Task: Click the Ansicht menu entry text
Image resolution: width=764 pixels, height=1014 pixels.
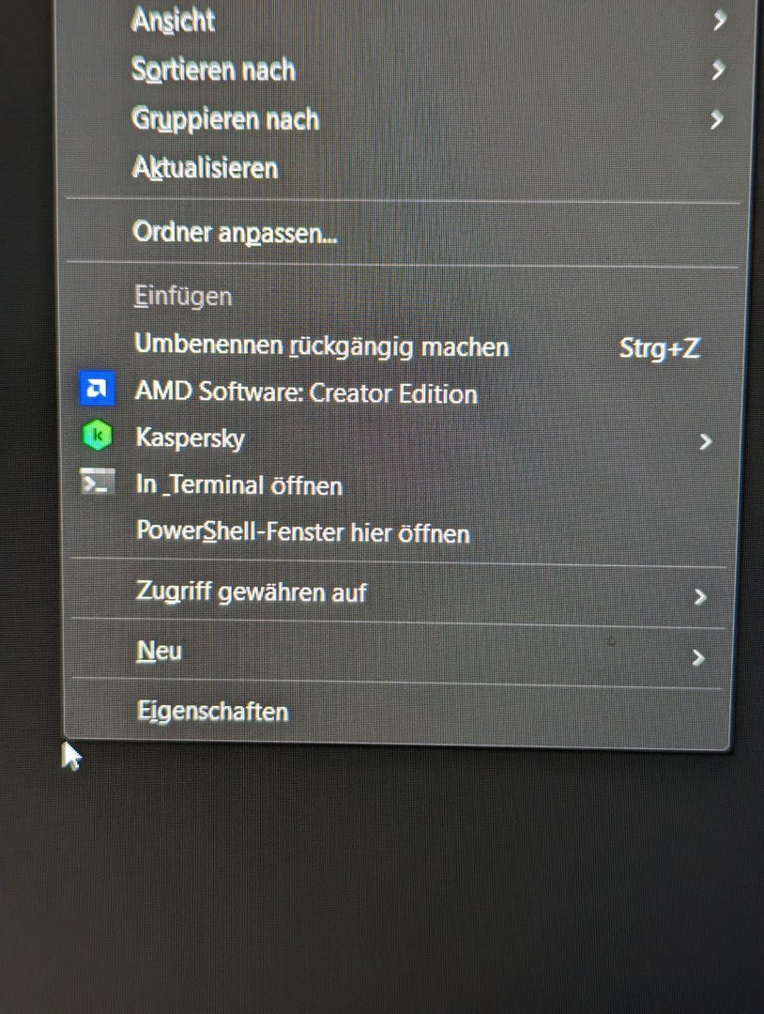Action: coord(174,20)
